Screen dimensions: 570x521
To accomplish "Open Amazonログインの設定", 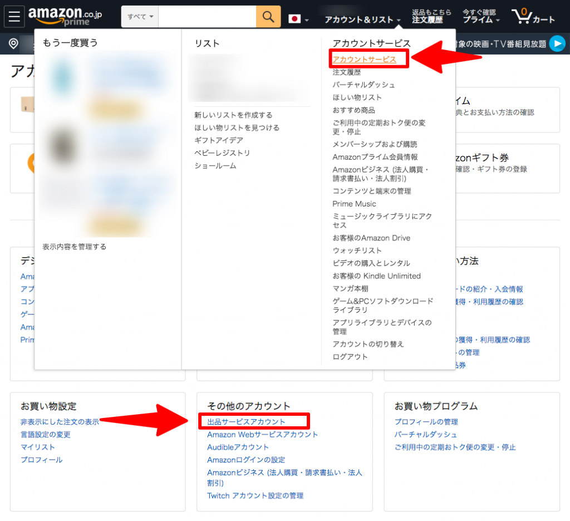I will [246, 460].
